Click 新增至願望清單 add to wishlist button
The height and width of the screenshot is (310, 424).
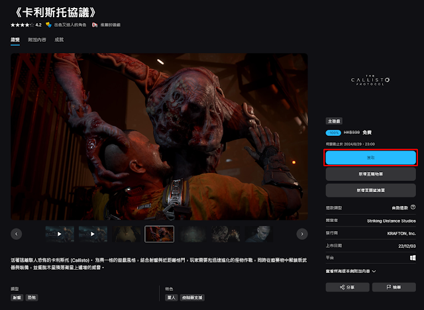click(x=370, y=190)
